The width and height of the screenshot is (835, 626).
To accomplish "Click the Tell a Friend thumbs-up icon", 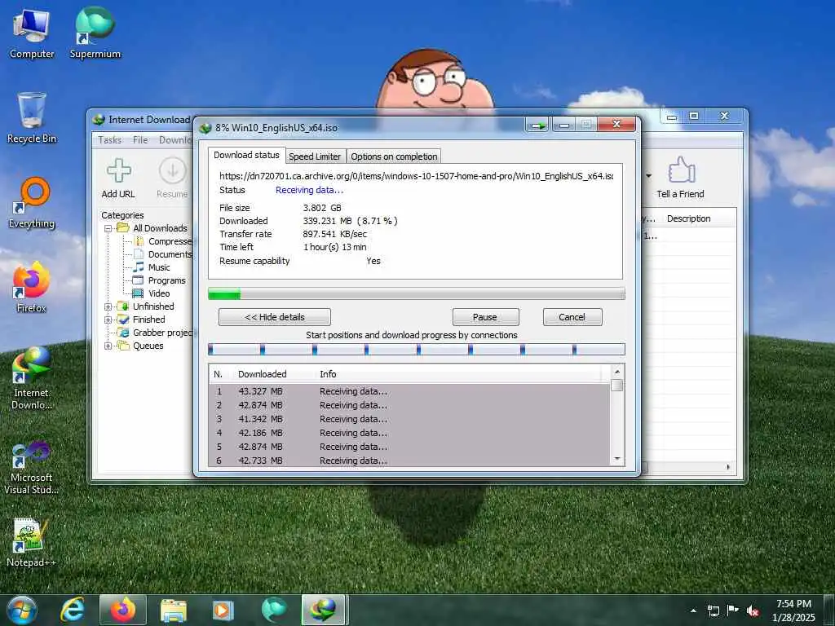I will pos(681,170).
